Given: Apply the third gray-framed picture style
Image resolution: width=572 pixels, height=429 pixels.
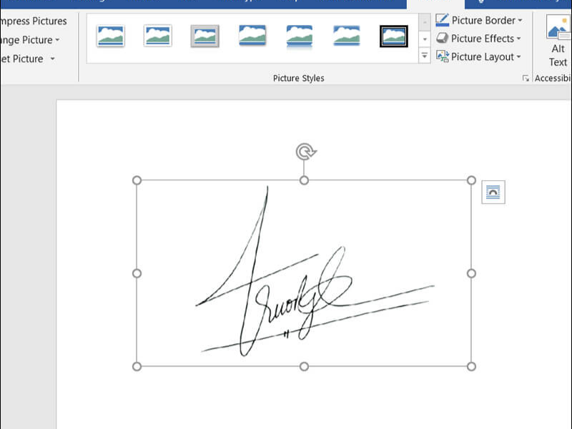Looking at the screenshot, I should pos(204,36).
